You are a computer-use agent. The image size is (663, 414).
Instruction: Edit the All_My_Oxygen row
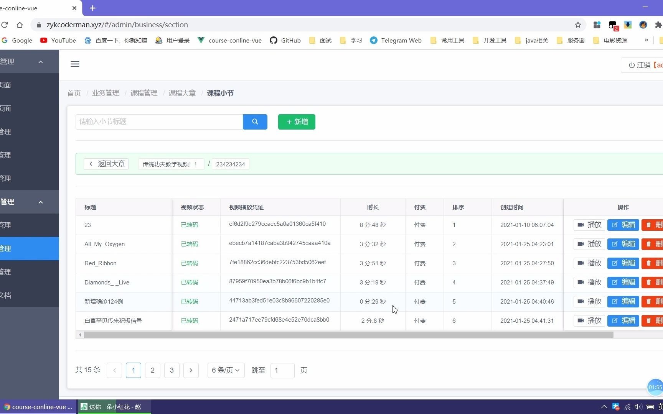623,244
